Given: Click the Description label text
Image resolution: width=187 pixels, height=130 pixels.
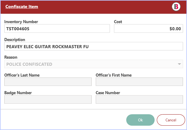Looking at the screenshot, I should tap(15, 40).
